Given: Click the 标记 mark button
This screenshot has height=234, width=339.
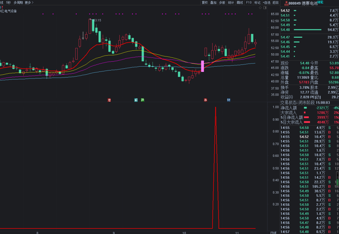Looking at the screenshot, I should [x=257, y=2].
